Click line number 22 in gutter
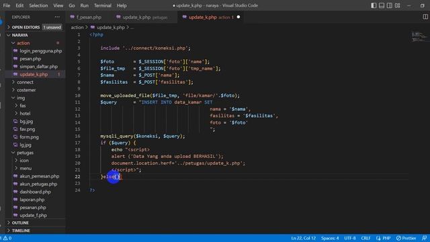This screenshot has height=242, width=430. point(78,177)
